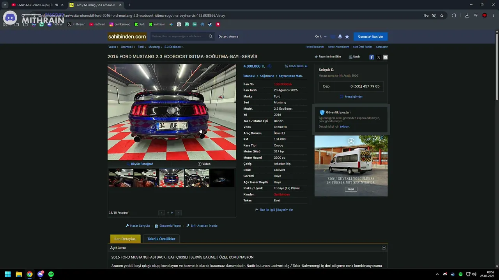Open the browser extensions puzzle icon

(x=454, y=16)
